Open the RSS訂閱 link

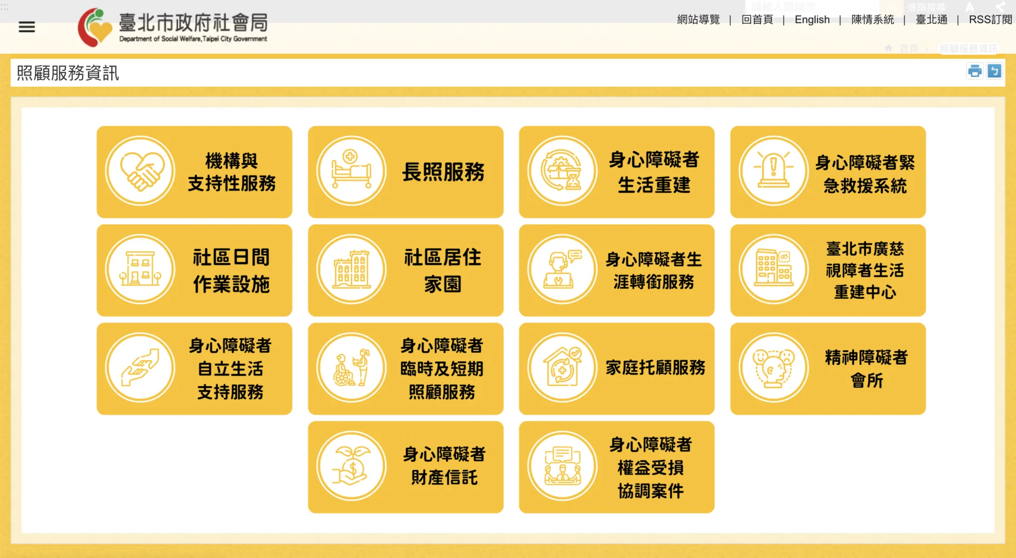tap(990, 20)
